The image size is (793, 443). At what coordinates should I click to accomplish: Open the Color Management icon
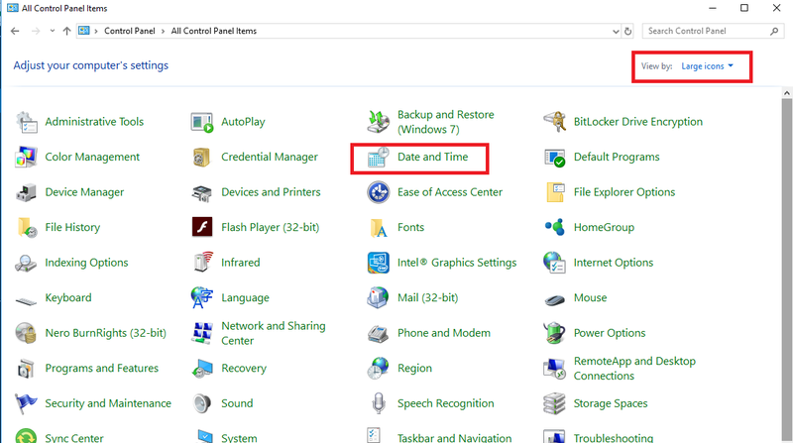(x=26, y=158)
